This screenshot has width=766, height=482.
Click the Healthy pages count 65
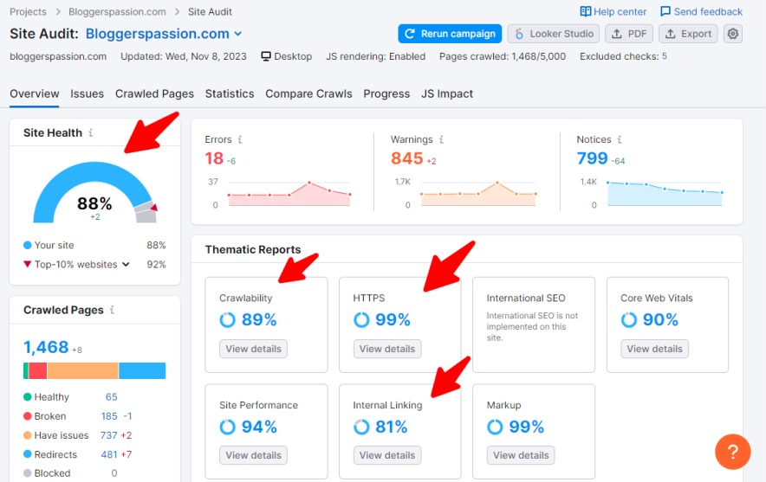point(112,396)
